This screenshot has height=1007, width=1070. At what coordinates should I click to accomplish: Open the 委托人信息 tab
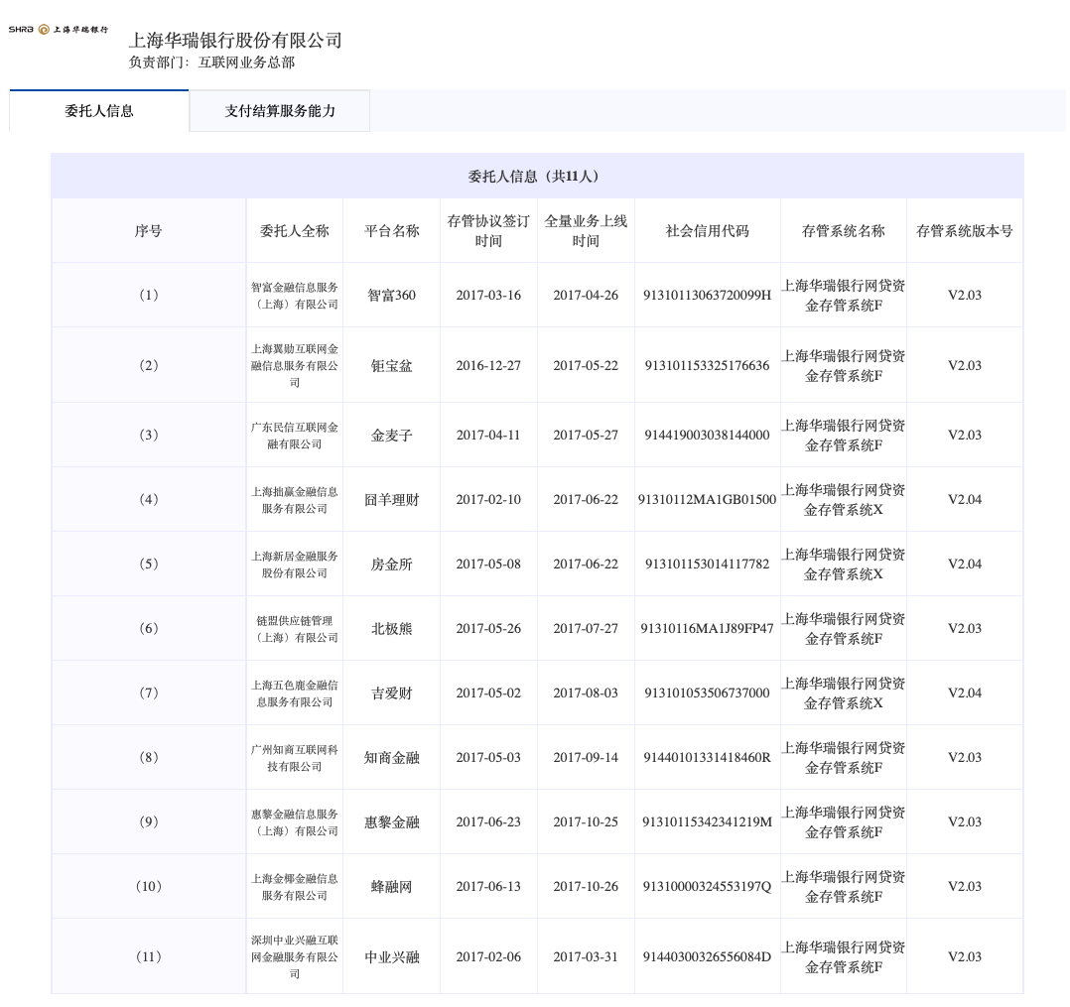[99, 110]
